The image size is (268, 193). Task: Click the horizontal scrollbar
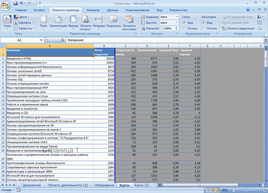tap(200, 185)
